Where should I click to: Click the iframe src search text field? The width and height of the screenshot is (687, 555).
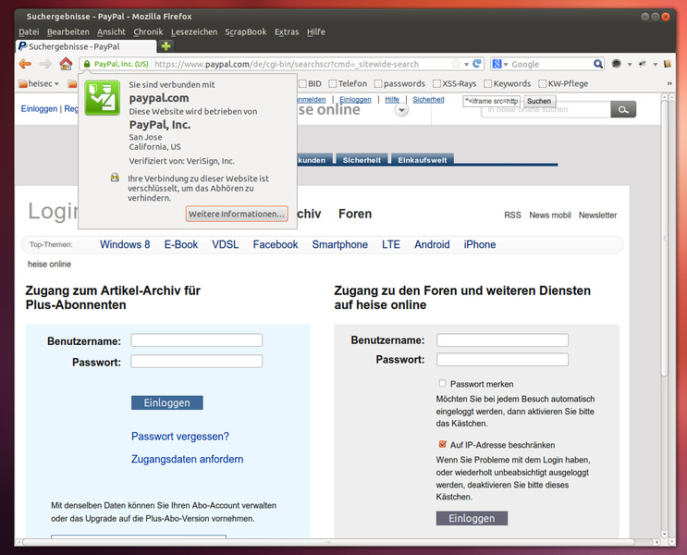coord(492,101)
